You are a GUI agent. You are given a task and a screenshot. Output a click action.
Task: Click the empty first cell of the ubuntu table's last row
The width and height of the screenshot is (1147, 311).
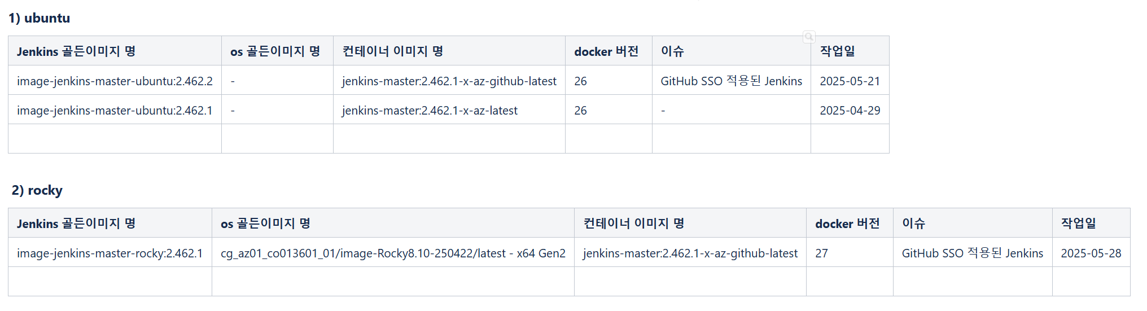point(115,139)
